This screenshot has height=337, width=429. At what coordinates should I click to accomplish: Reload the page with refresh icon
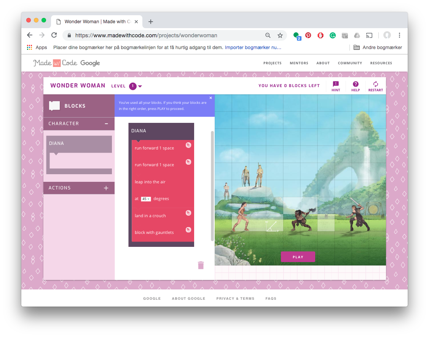pos(54,35)
